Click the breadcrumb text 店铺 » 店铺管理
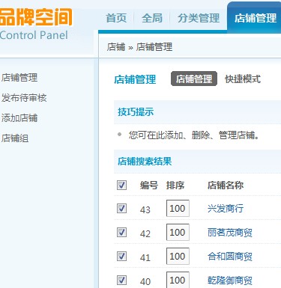 point(139,47)
